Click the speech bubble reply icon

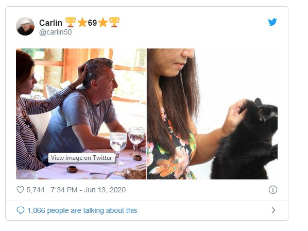21,210
